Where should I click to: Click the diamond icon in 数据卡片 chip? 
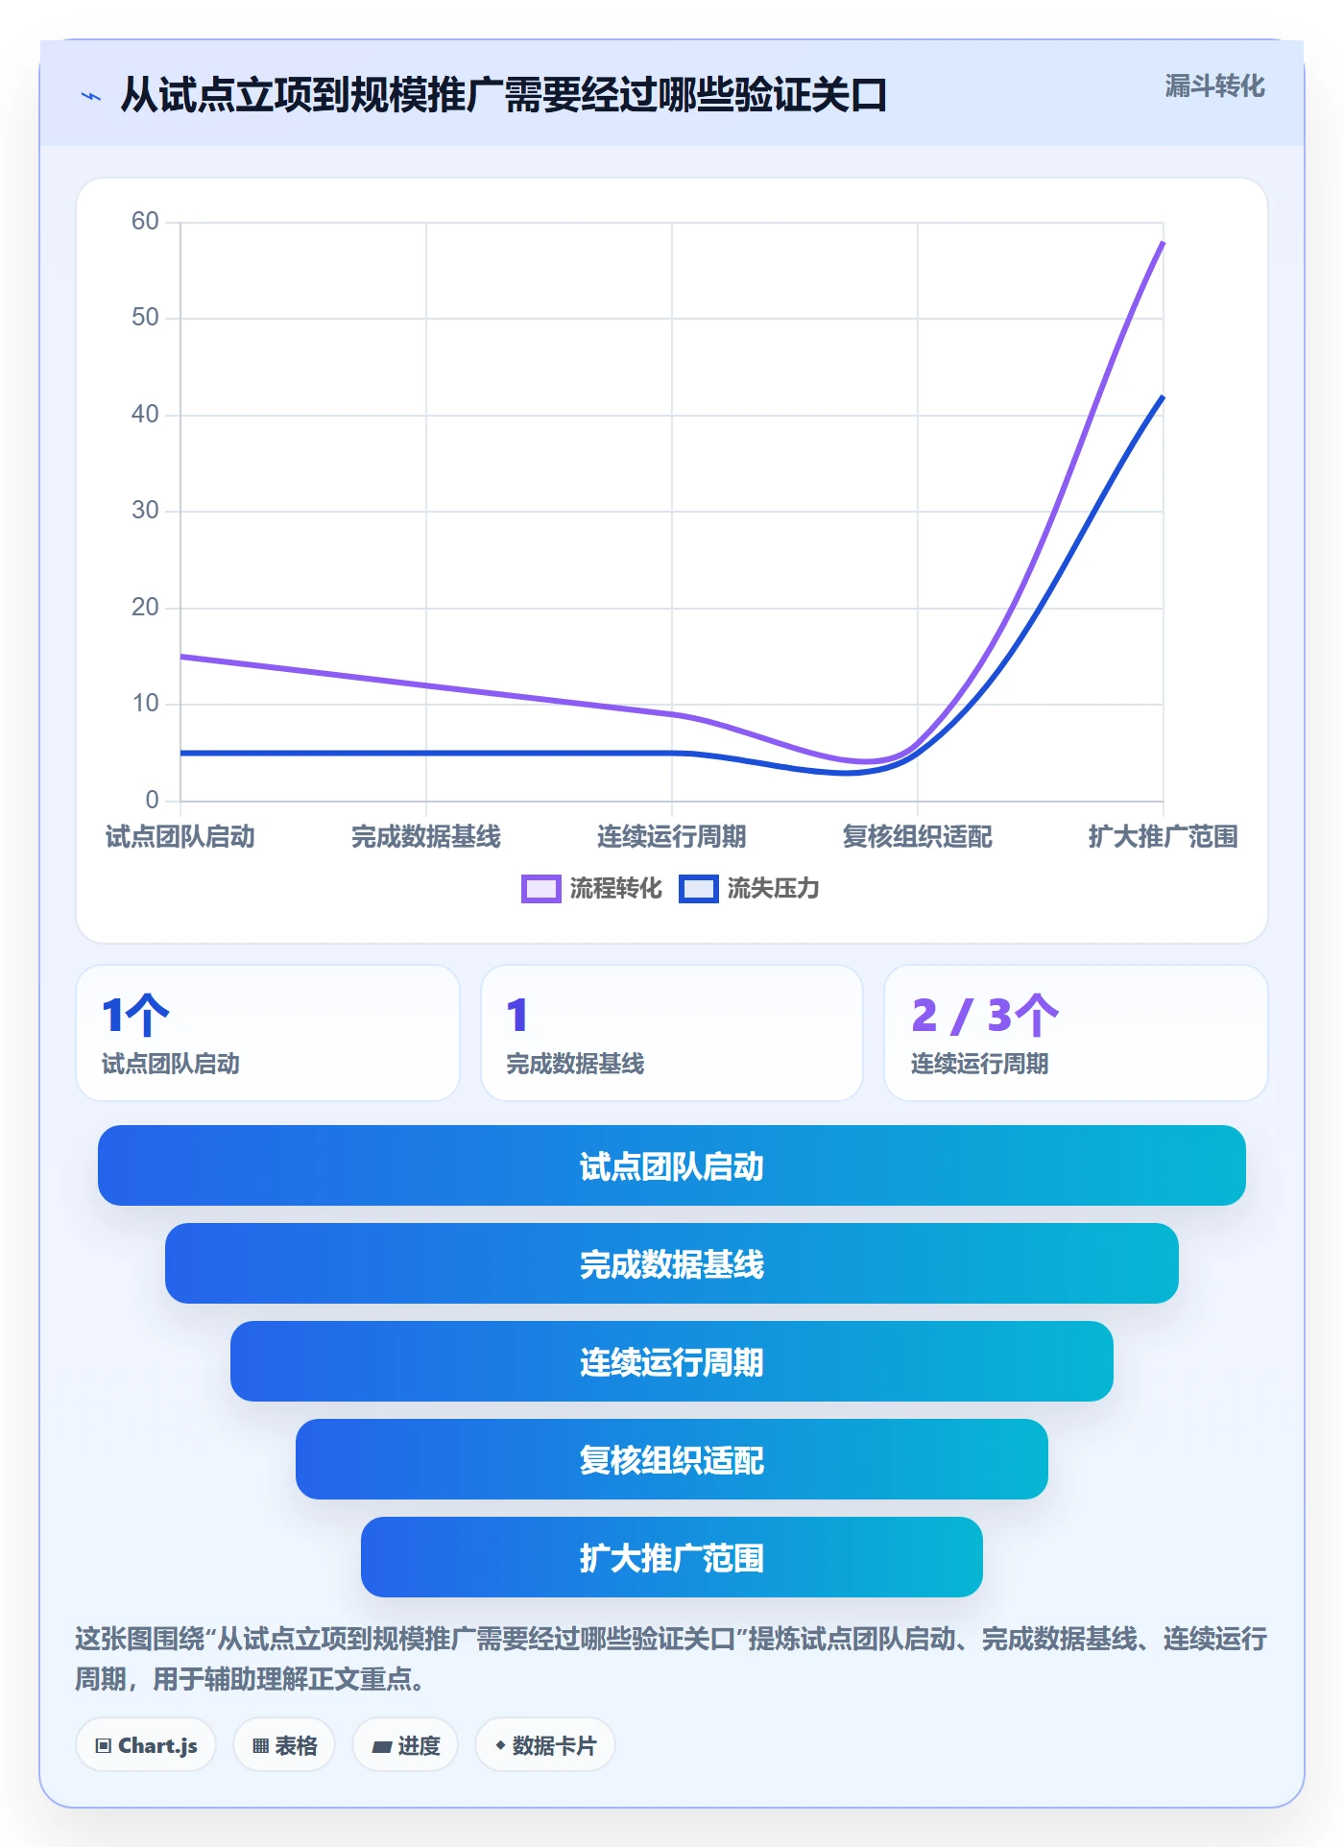[x=500, y=1745]
